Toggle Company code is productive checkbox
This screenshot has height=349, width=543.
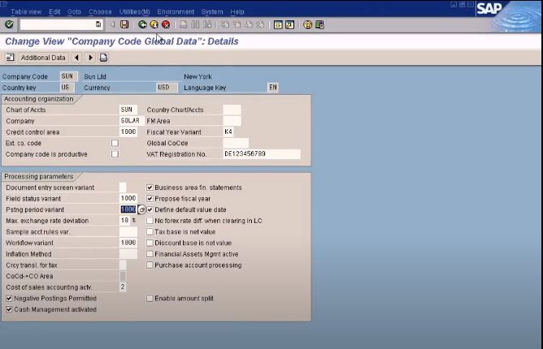(x=115, y=154)
